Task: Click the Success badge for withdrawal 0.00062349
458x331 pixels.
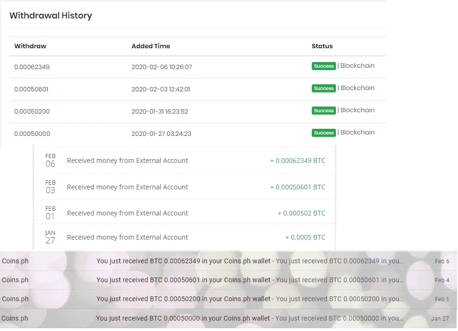Action: click(x=324, y=66)
